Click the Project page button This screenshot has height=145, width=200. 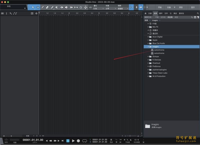point(181,7)
